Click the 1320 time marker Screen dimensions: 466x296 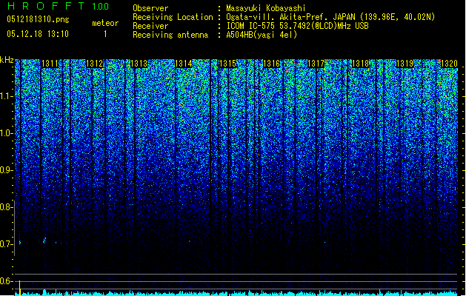coord(449,64)
